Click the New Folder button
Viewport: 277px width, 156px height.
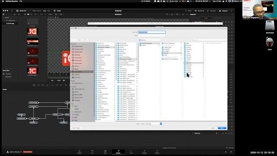(x=76, y=128)
